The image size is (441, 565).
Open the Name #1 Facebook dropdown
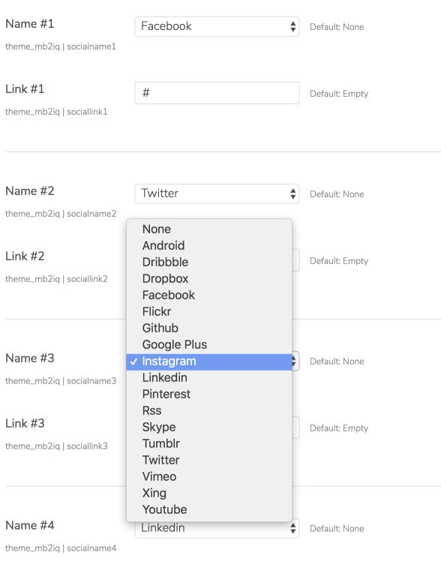point(217,26)
